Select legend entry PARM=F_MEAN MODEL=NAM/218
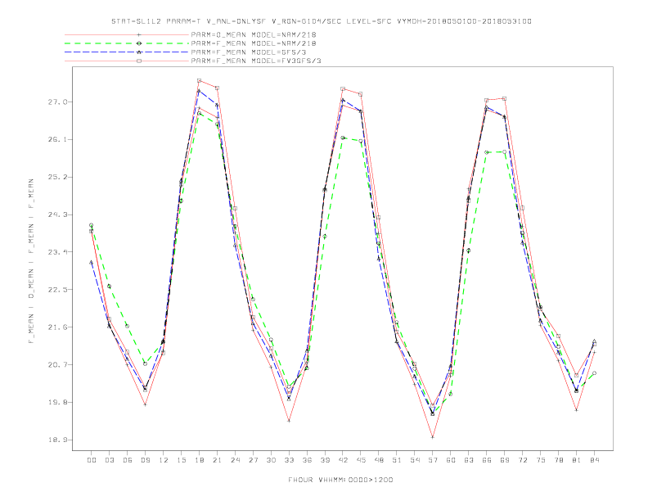The height and width of the screenshot is (501, 648). coord(254,43)
